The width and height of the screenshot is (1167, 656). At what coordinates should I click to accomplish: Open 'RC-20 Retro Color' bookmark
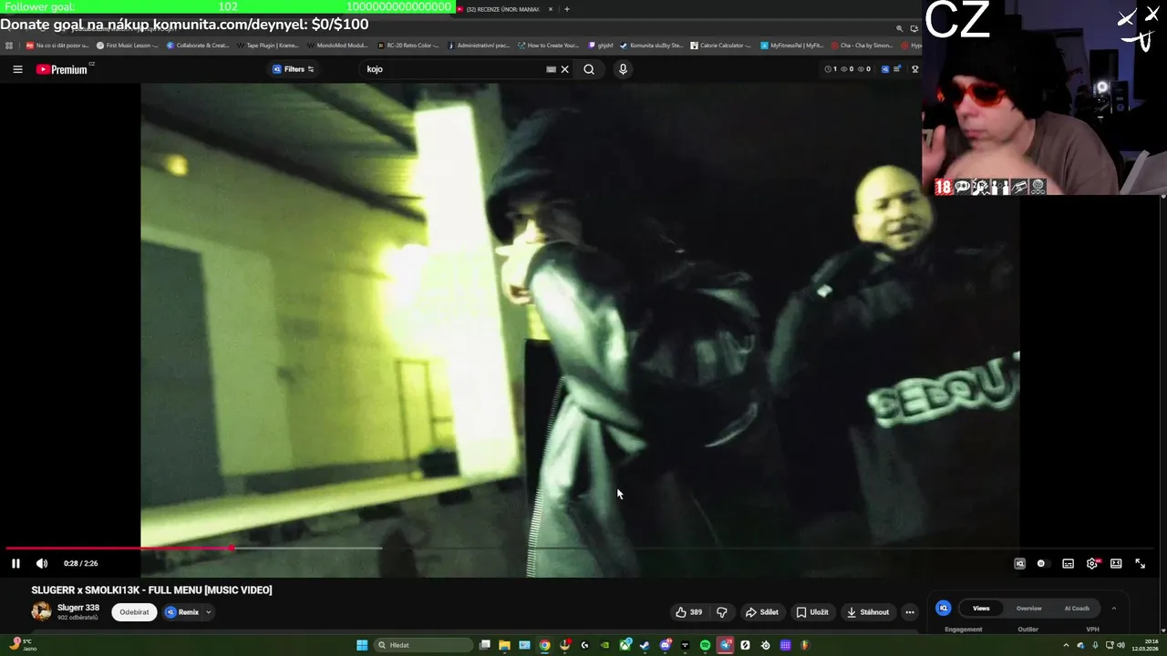point(408,45)
